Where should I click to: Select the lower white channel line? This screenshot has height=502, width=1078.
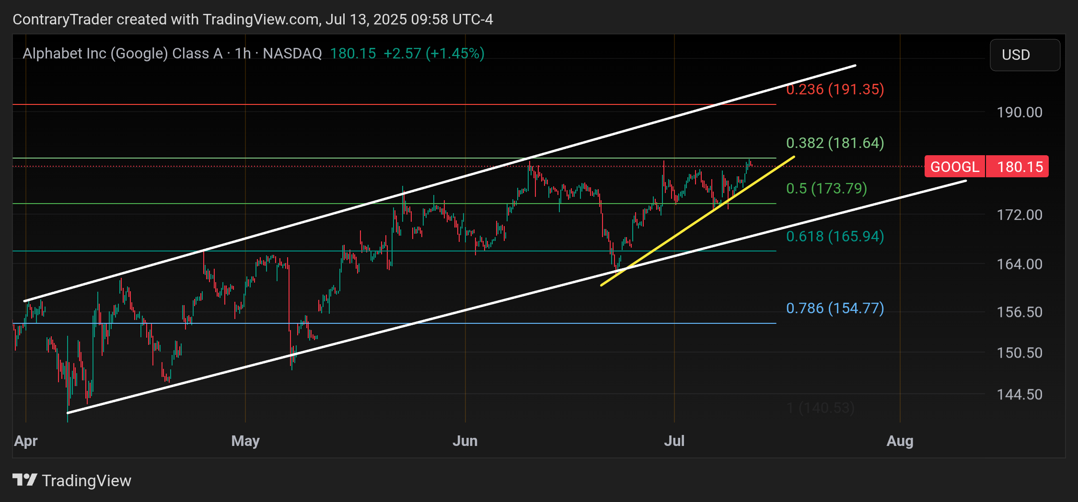coord(517,297)
